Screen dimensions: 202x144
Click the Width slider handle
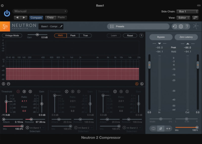click(x=161, y=119)
